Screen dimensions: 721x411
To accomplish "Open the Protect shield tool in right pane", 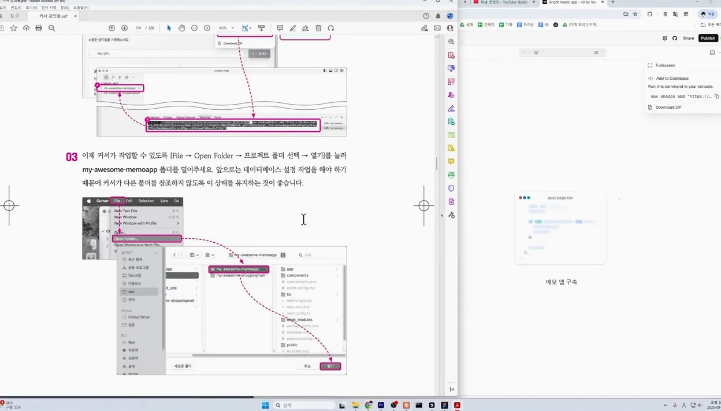I will coord(451,188).
